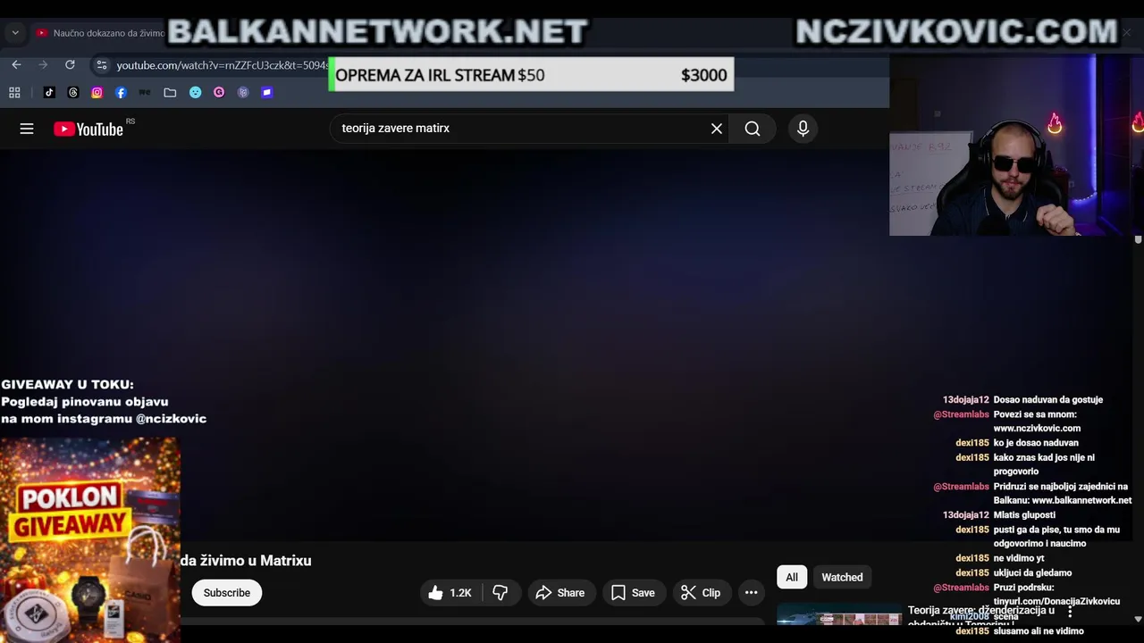Clear the search text with X
The width and height of the screenshot is (1144, 643).
(717, 129)
